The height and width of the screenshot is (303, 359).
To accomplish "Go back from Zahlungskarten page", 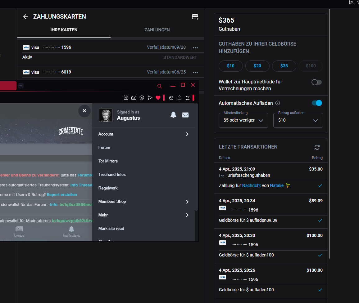I will 26,17.
